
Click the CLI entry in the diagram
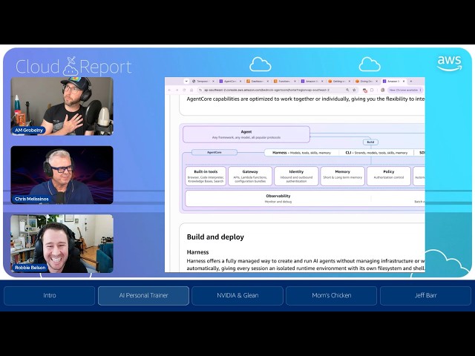pos(376,153)
